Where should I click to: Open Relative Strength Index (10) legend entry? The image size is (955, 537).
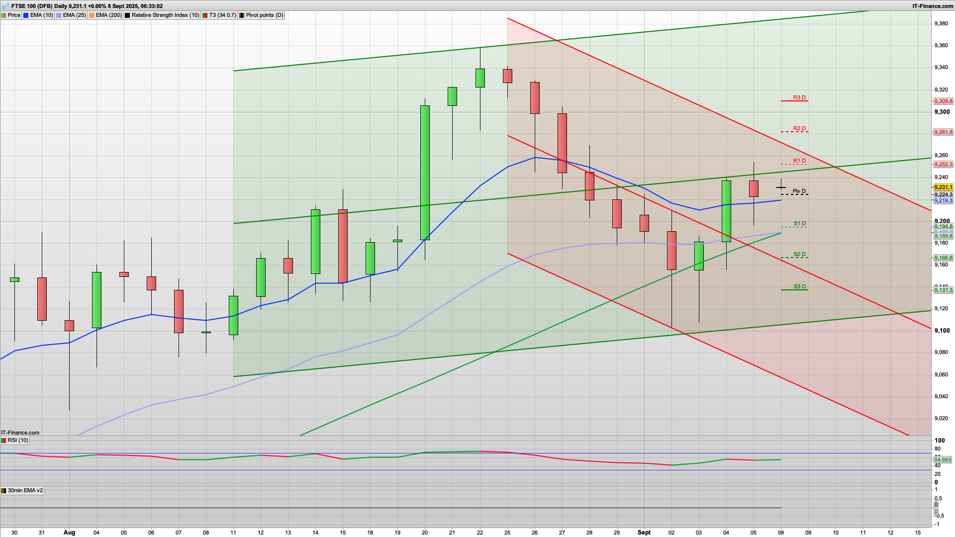162,15
